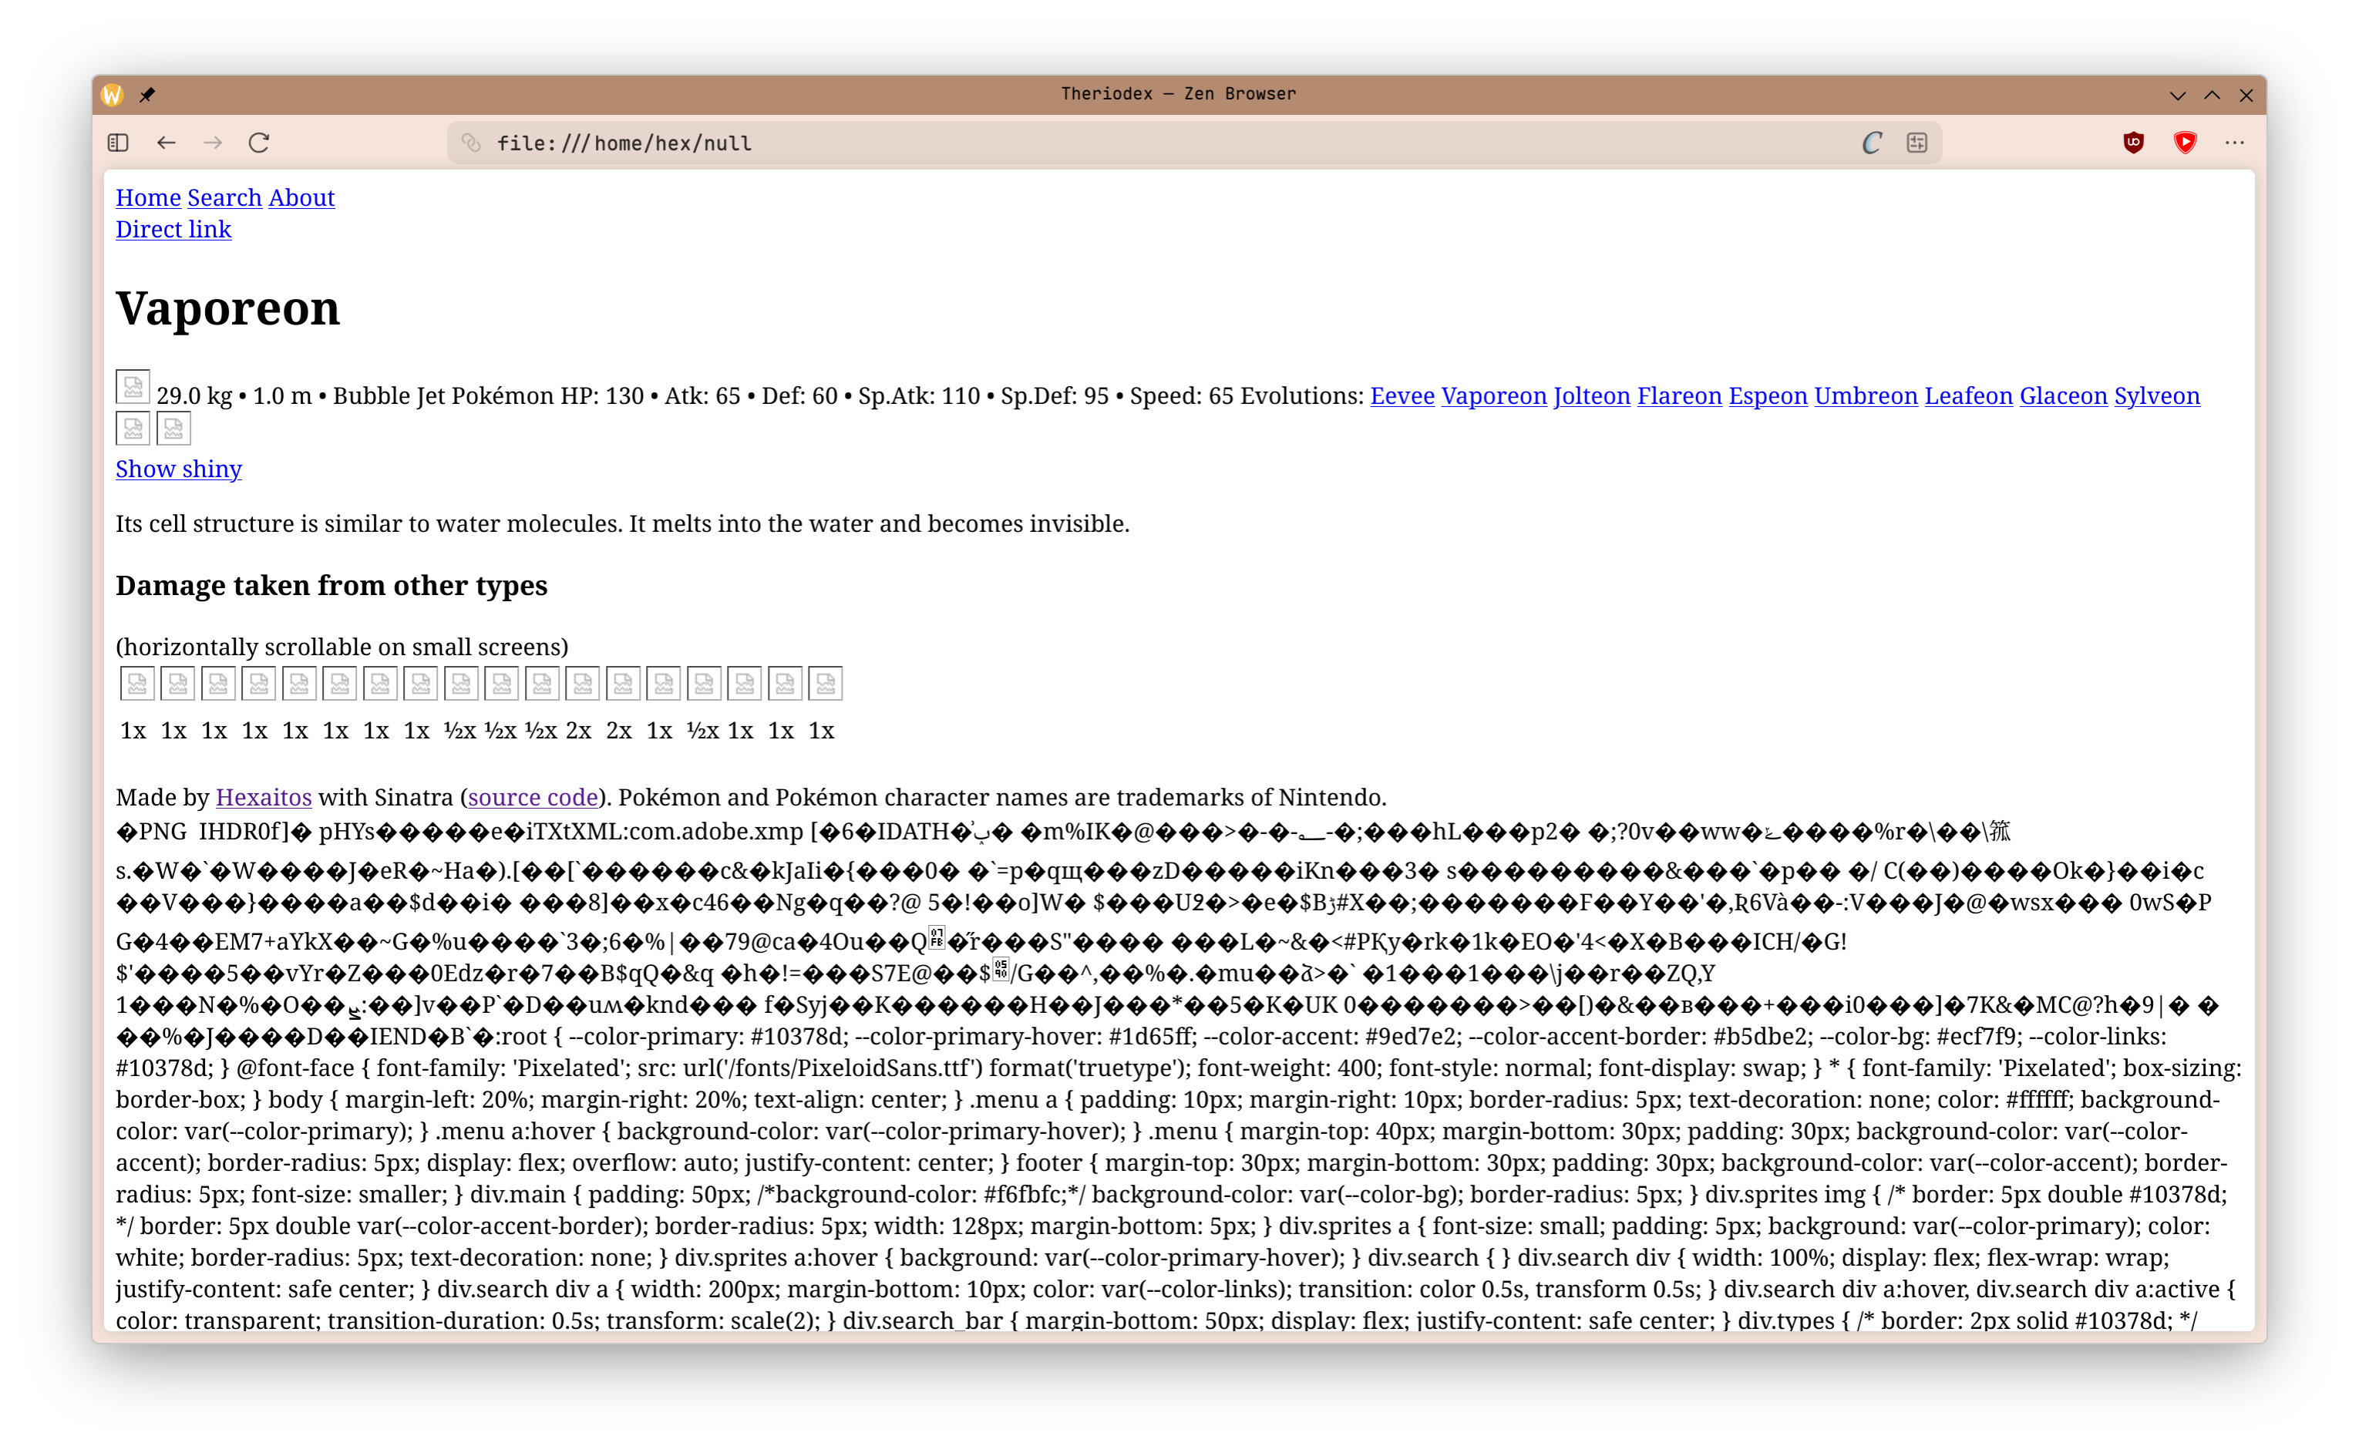Open the red shield extension popup
The image size is (2359, 1453).
pos(2185,143)
